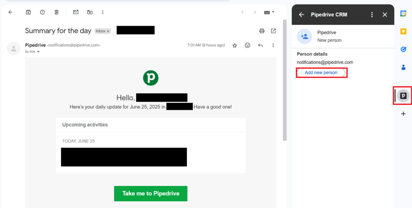Click 'Summary for the day' subject
Screen dimensions: 412x208
pyautogui.click(x=58, y=31)
